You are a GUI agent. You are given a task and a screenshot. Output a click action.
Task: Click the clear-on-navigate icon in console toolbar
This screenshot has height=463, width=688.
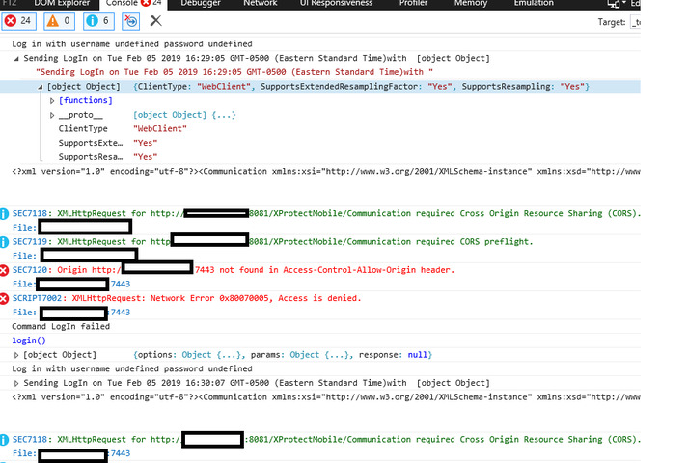click(131, 20)
